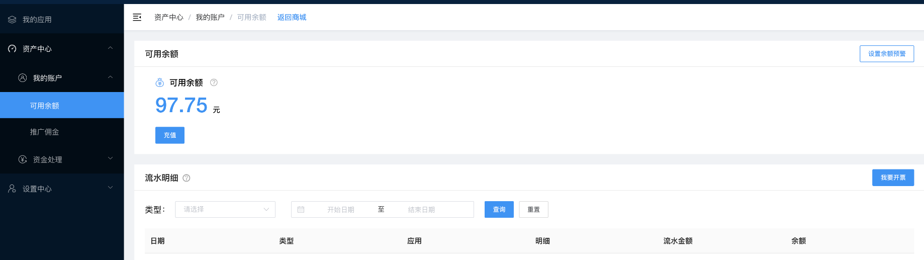Click the 资产中心 sidebar menu label
Screen dimensions: 924x260
[37, 49]
